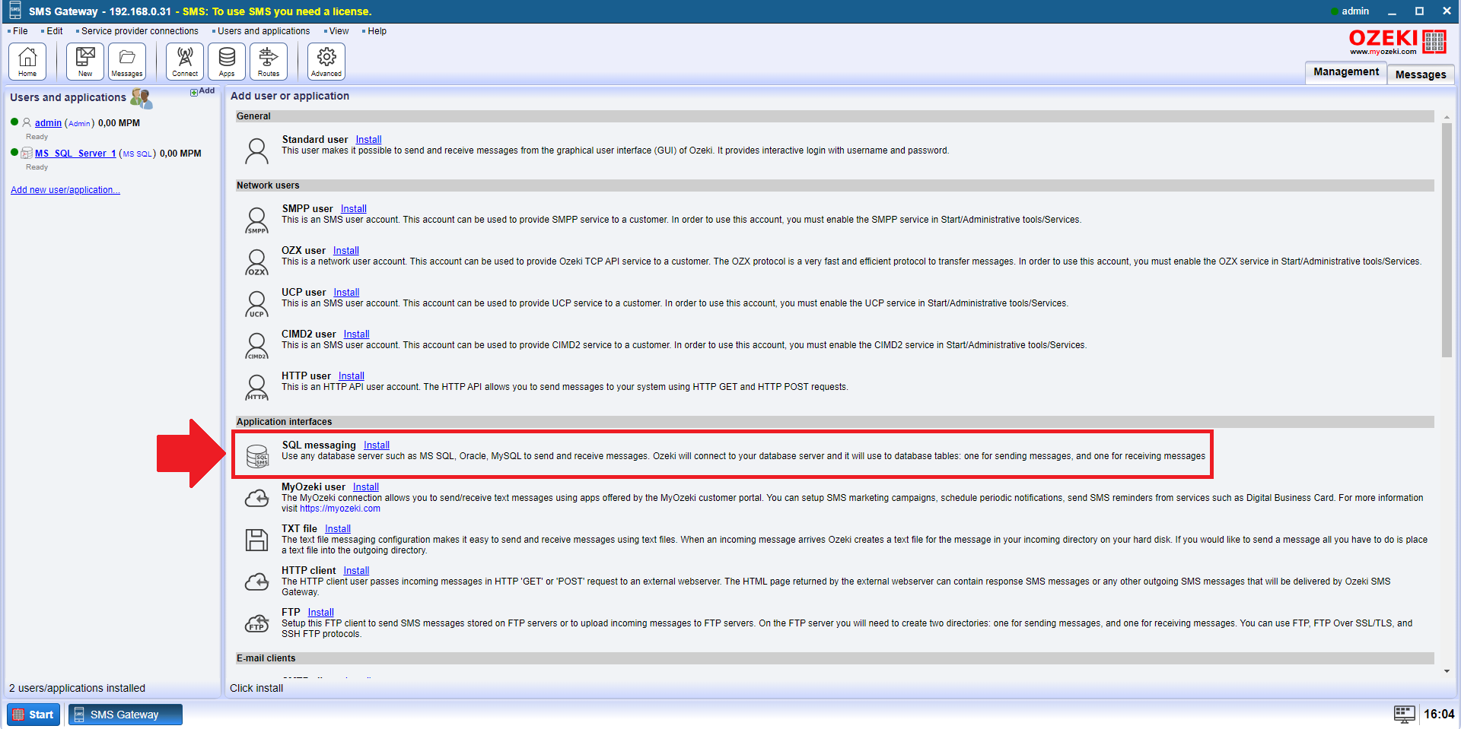Install the FTP interface
Image resolution: width=1461 pixels, height=729 pixels.
(320, 613)
